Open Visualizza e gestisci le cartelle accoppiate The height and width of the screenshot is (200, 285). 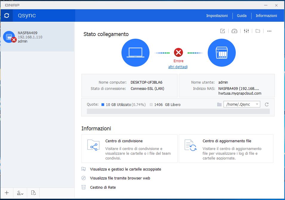[x=125, y=169]
